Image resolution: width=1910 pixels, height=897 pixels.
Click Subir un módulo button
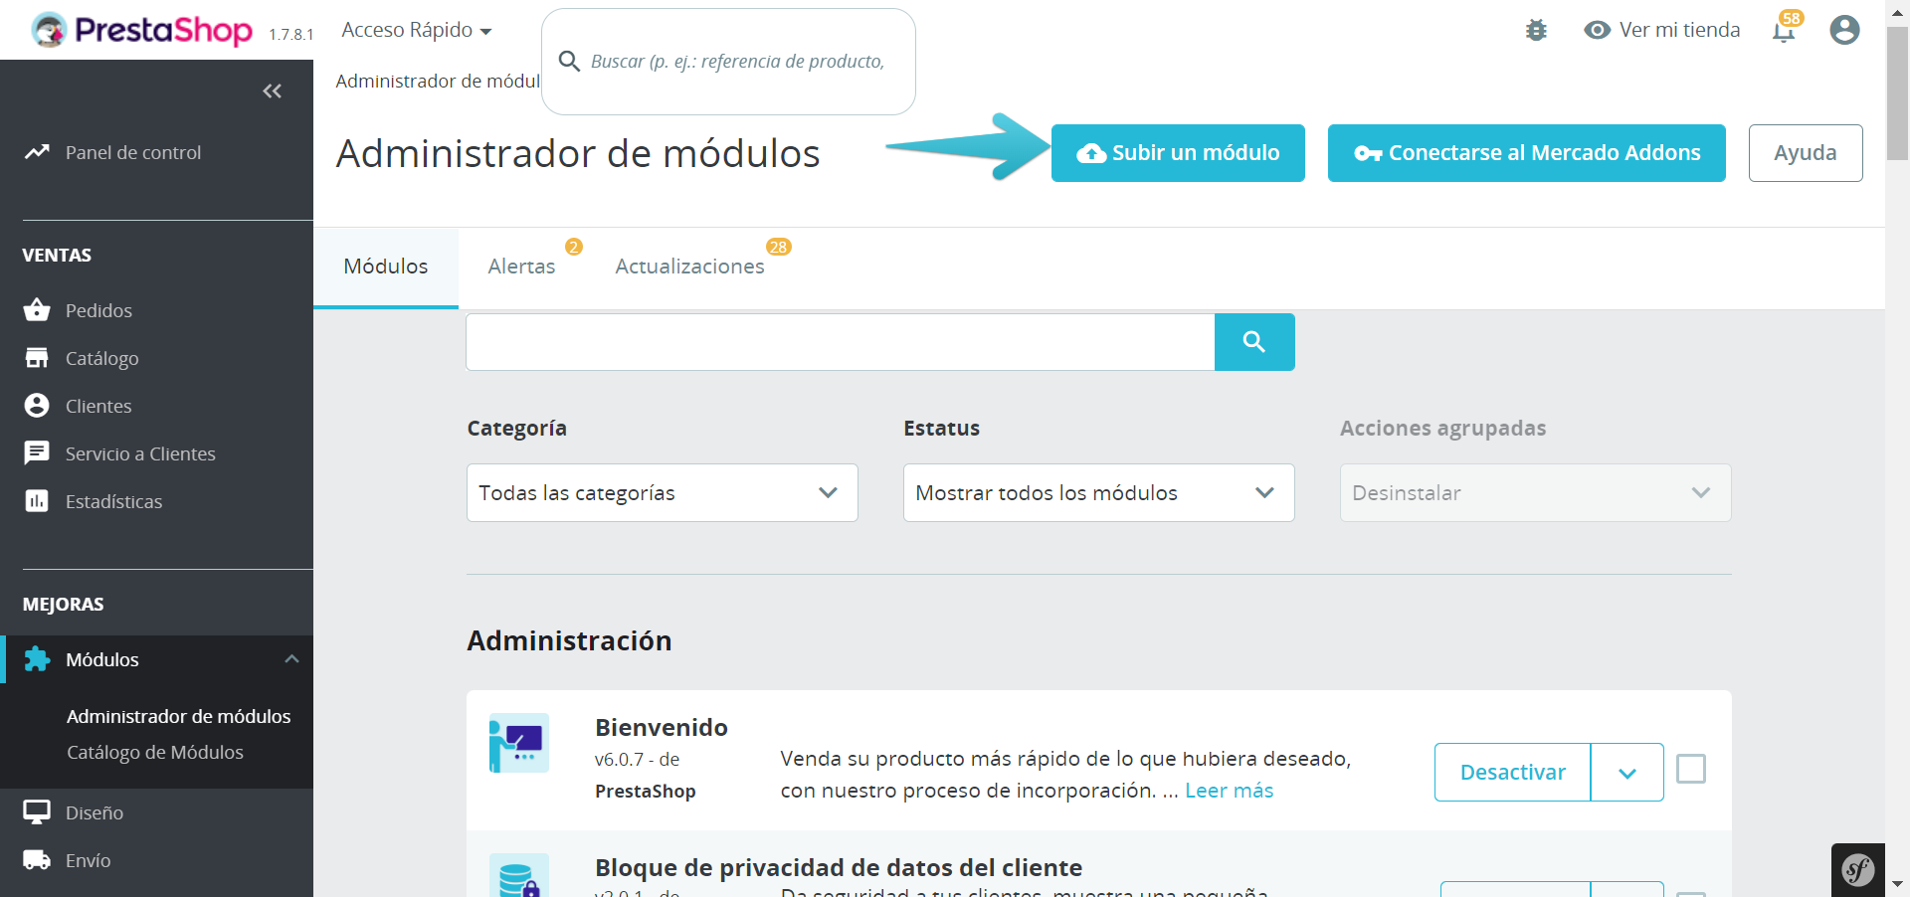tap(1178, 153)
